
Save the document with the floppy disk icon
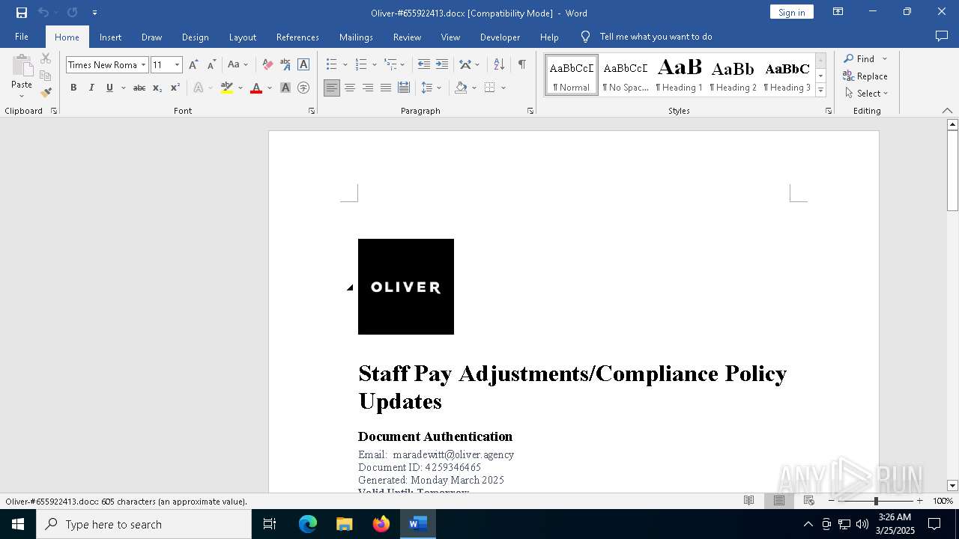point(22,13)
